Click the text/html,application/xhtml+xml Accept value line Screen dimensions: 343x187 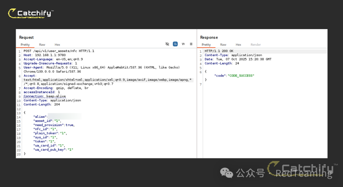click(x=108, y=80)
